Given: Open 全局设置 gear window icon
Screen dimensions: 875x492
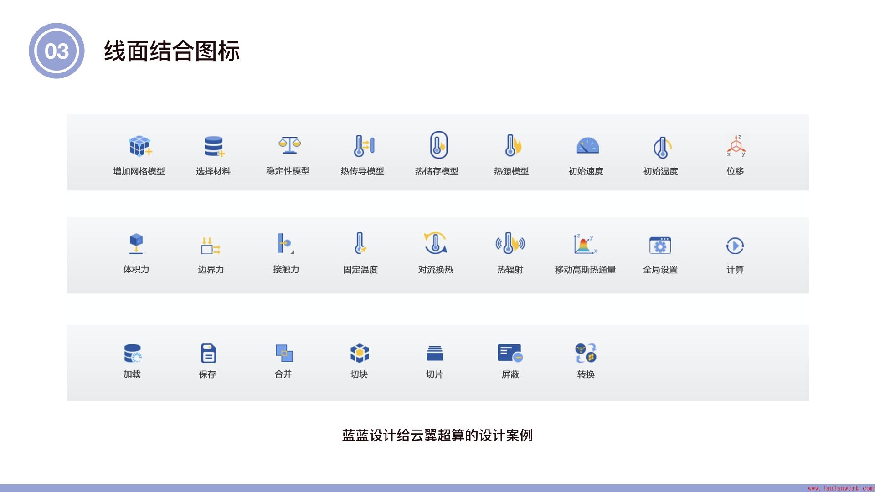Looking at the screenshot, I should tap(660, 246).
